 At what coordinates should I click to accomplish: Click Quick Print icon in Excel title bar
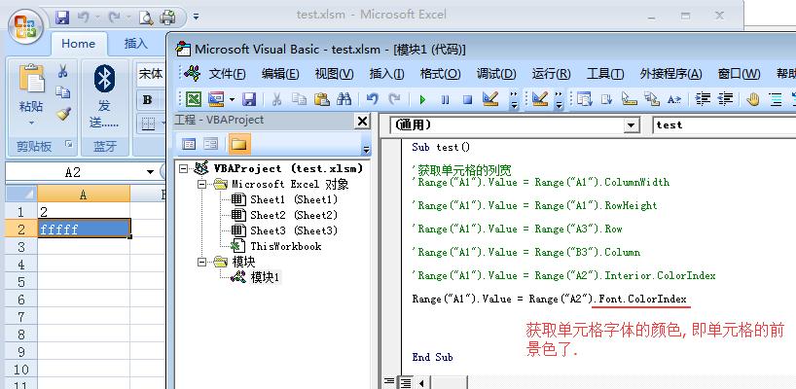pos(168,18)
